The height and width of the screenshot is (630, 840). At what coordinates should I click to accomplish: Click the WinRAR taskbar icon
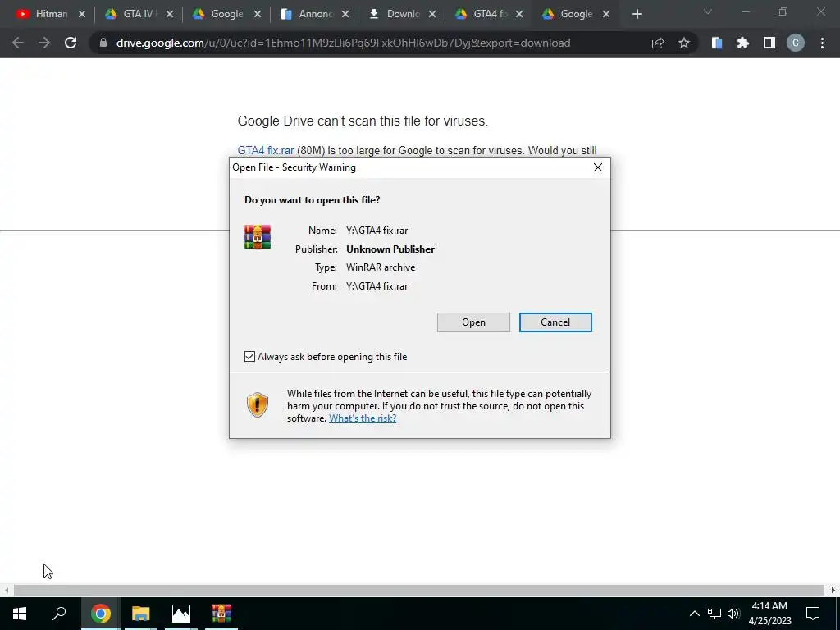221,614
